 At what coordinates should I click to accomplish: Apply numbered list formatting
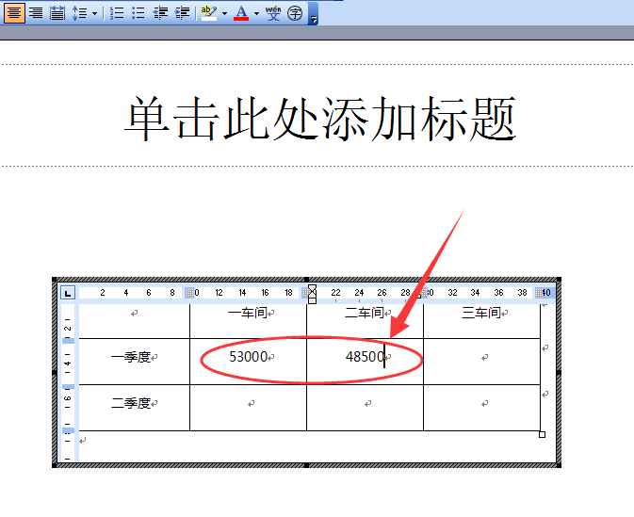pos(117,13)
